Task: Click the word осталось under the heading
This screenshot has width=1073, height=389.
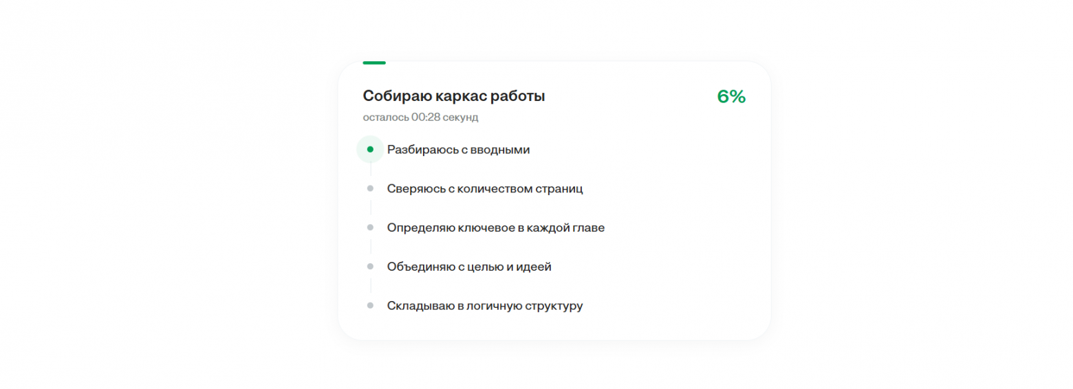Action: click(386, 118)
